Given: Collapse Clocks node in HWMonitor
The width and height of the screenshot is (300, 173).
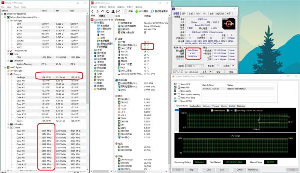Looking at the screenshot, I should point(8,128).
